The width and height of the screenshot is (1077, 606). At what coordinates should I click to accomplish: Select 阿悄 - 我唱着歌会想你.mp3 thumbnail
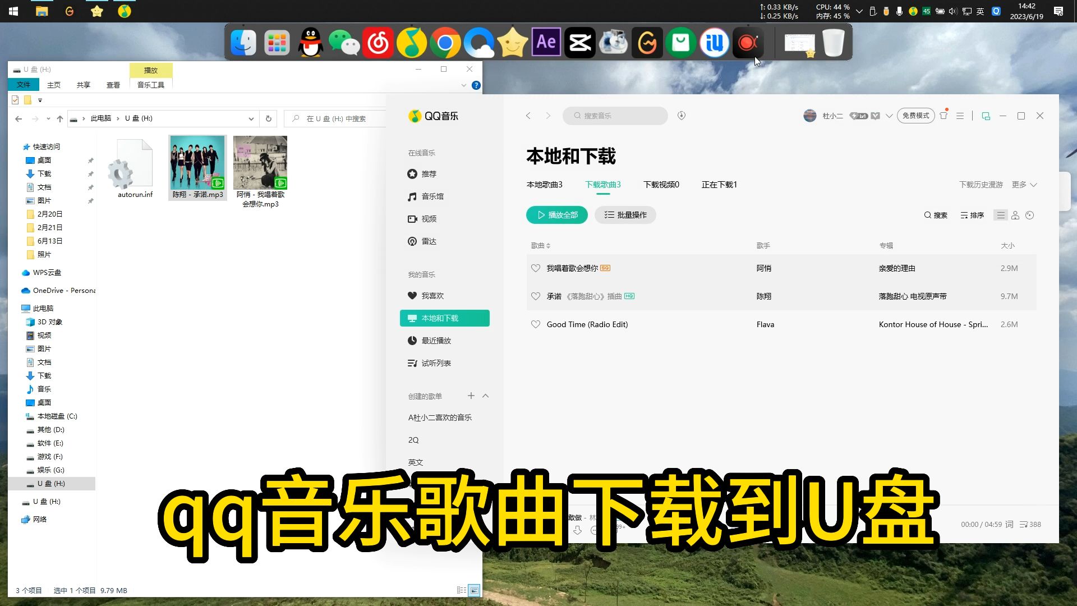click(x=260, y=171)
